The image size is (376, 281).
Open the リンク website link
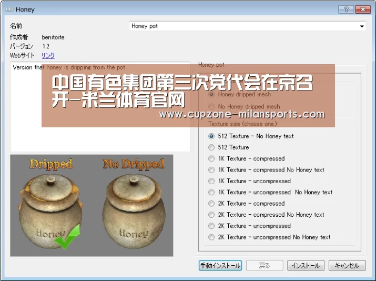(48, 55)
